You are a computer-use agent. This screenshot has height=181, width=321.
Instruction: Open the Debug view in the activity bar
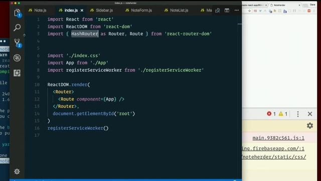(17, 58)
